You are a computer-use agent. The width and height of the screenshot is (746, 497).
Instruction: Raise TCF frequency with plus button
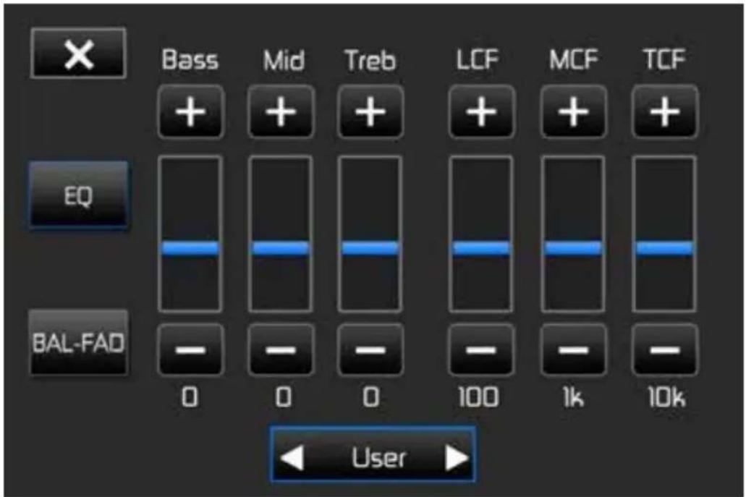[x=665, y=112]
